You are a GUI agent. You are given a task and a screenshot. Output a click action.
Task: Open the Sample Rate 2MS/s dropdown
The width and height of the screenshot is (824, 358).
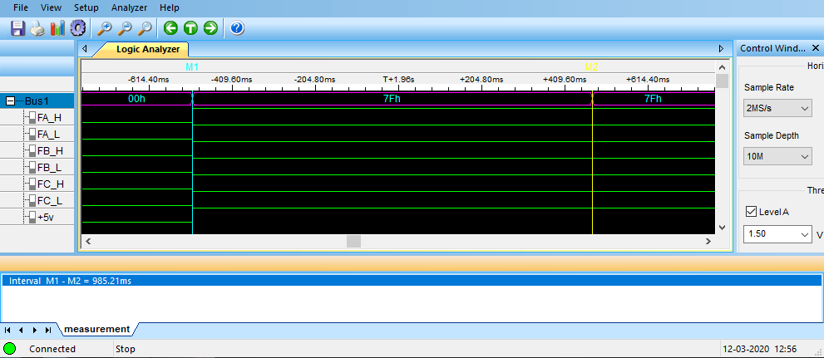click(x=777, y=108)
